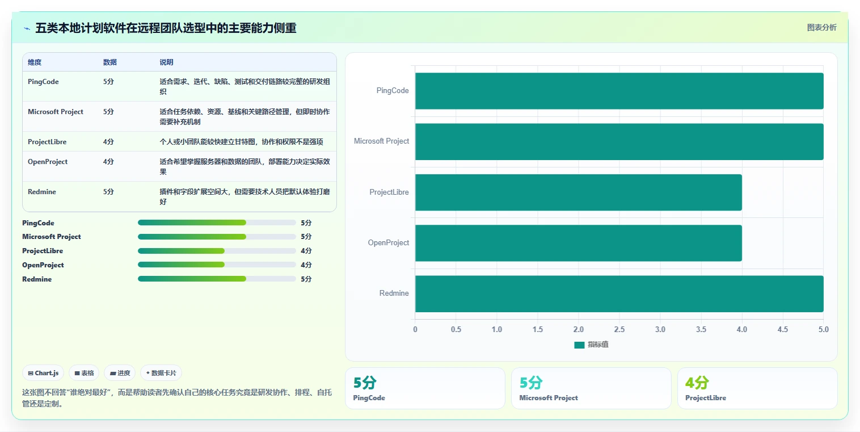
Task: Click the OpenProject progress bar
Action: tap(217, 265)
